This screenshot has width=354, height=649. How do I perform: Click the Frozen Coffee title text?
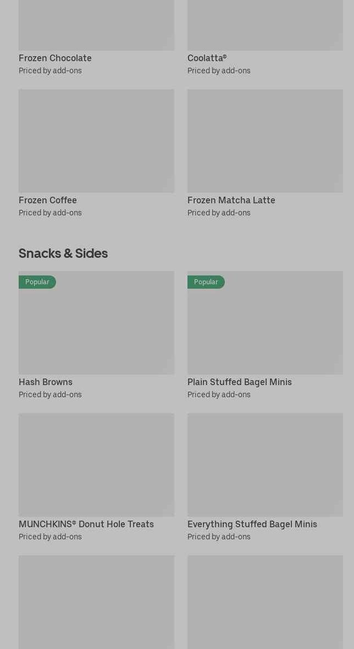click(48, 201)
